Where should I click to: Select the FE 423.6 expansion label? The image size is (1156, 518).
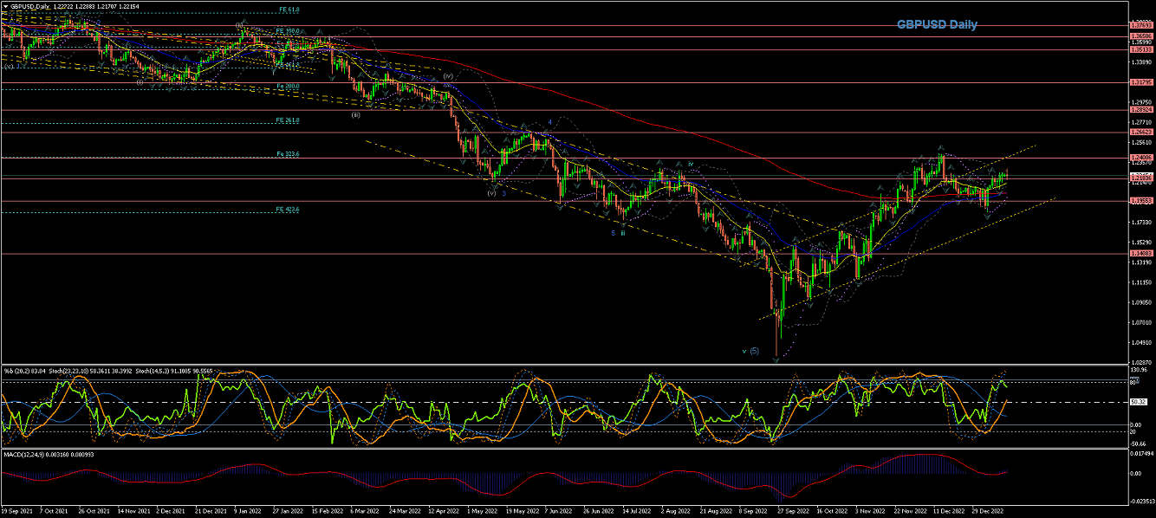(287, 209)
